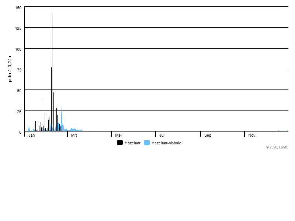Viewport: 295px width, 221px height.
Task: Pick the Sep month axis label
Action: tap(208, 136)
